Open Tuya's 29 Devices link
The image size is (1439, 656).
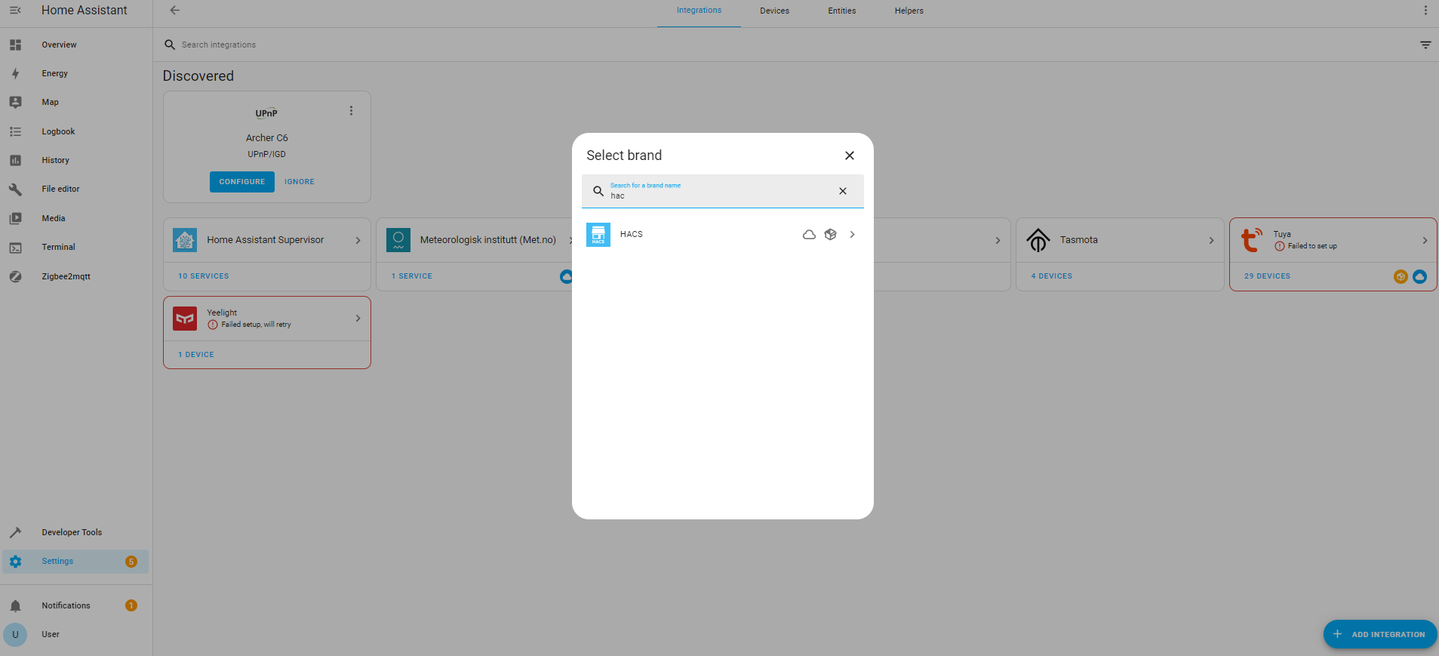pyautogui.click(x=1268, y=276)
